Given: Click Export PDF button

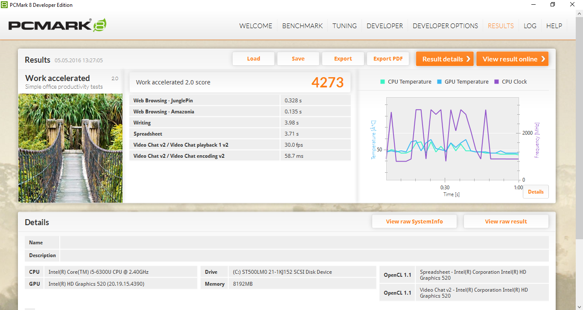Looking at the screenshot, I should (388, 59).
